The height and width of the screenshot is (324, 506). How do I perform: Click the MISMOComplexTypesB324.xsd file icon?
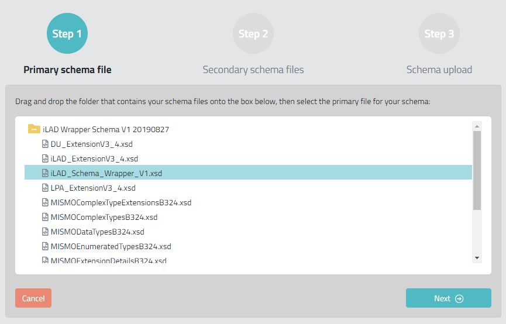(x=45, y=217)
